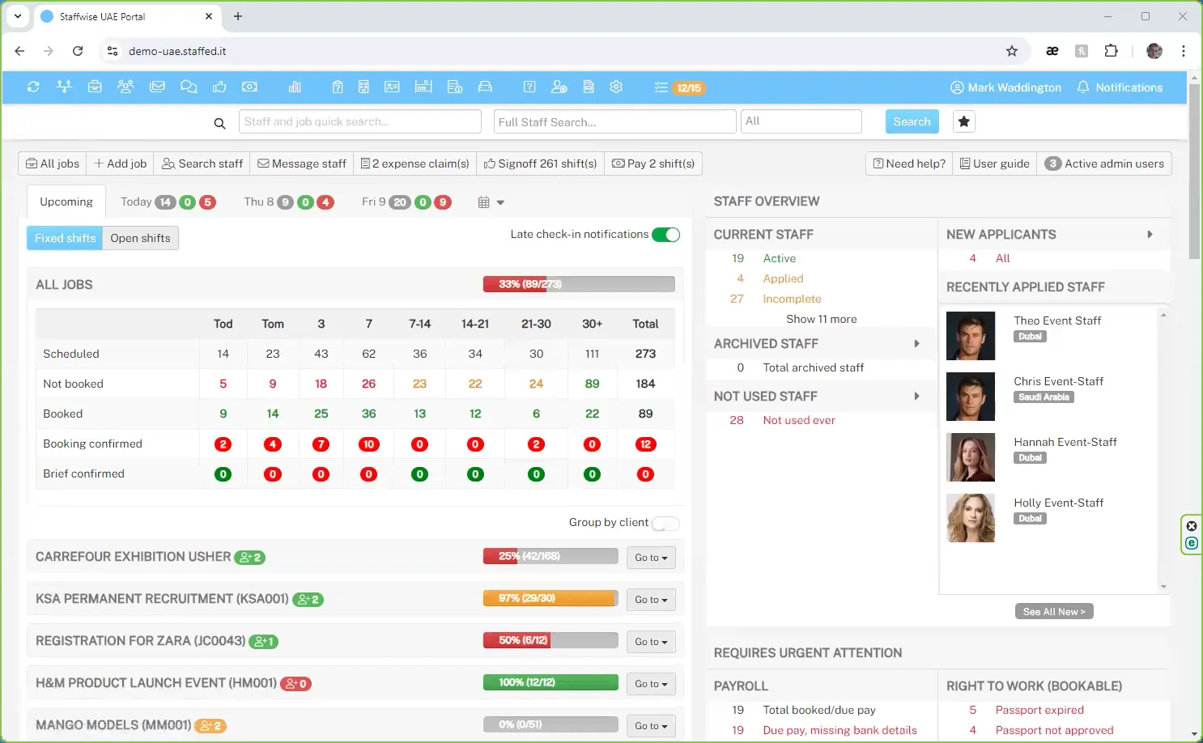
Task: Click the star favorites button beside Search
Action: pyautogui.click(x=963, y=121)
